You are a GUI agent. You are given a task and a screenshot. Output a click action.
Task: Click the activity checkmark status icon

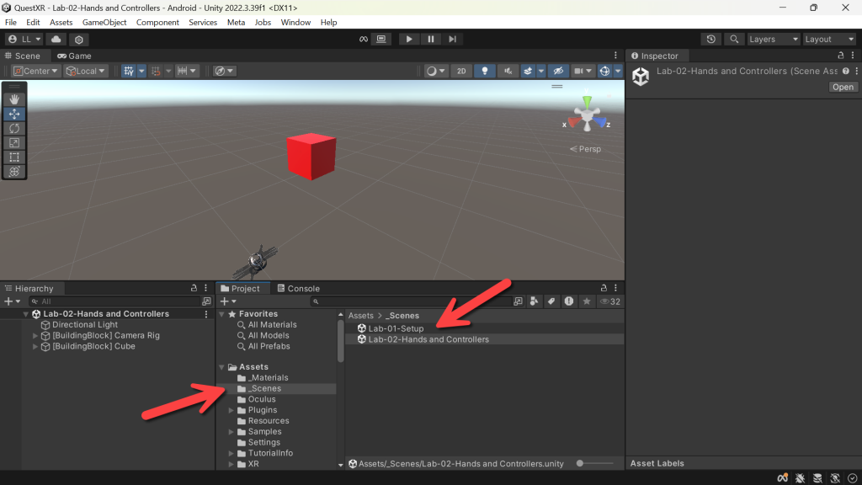(852, 478)
